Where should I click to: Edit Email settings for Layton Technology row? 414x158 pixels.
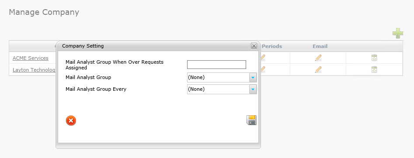pyautogui.click(x=318, y=69)
